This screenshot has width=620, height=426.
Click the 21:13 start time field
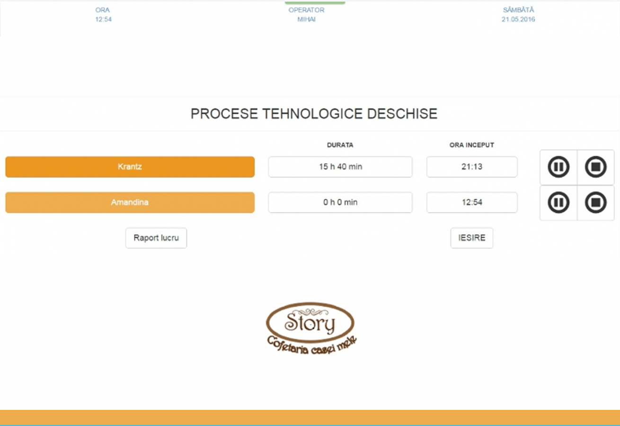click(472, 167)
